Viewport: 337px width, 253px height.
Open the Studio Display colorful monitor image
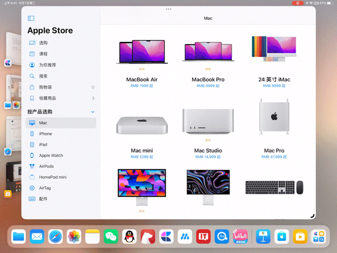pos(142,187)
